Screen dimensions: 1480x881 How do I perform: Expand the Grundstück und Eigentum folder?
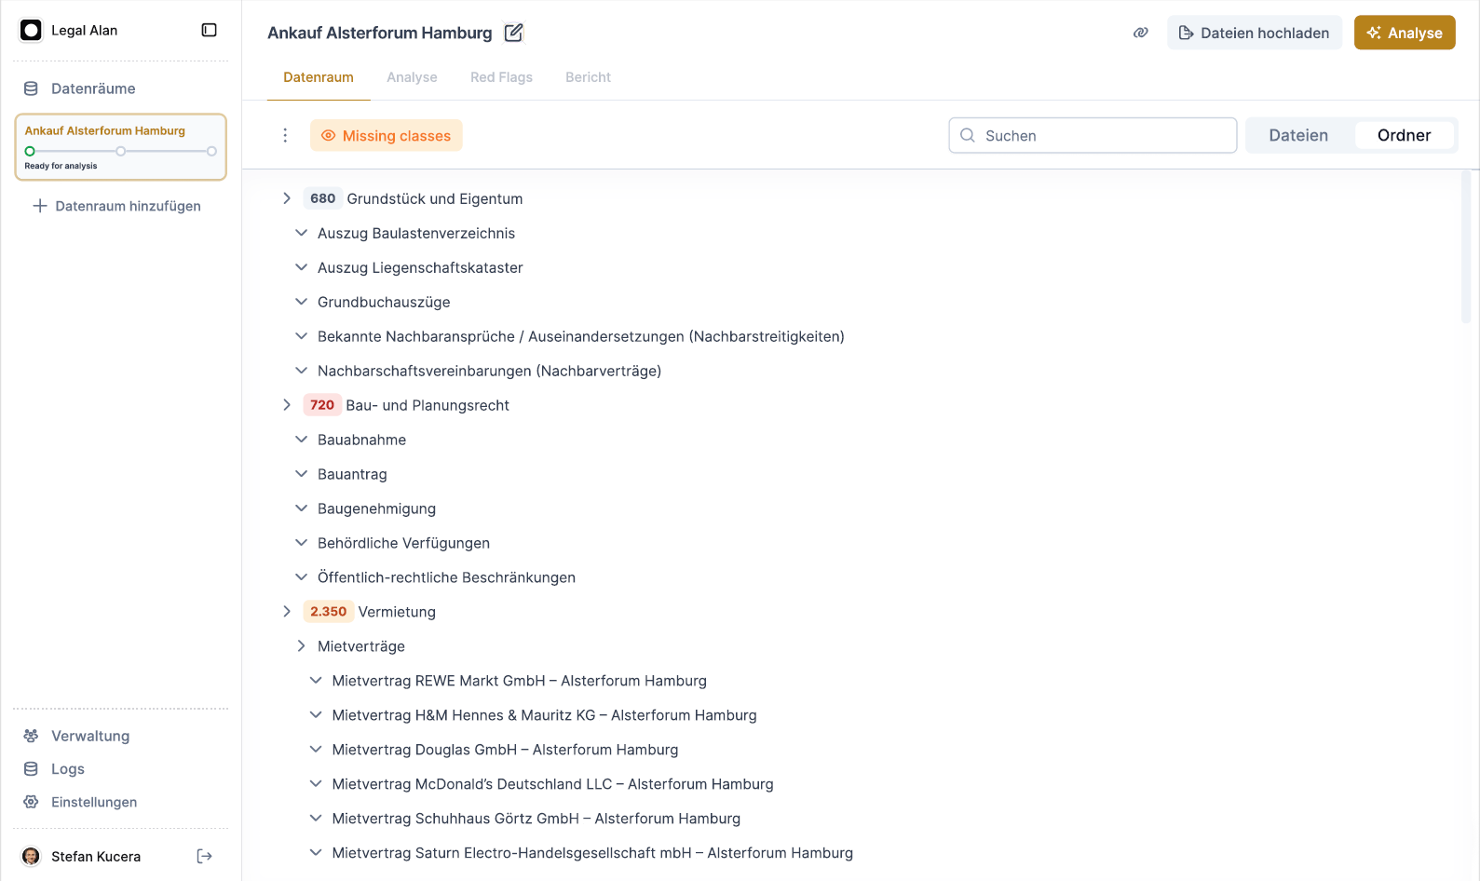point(287,198)
